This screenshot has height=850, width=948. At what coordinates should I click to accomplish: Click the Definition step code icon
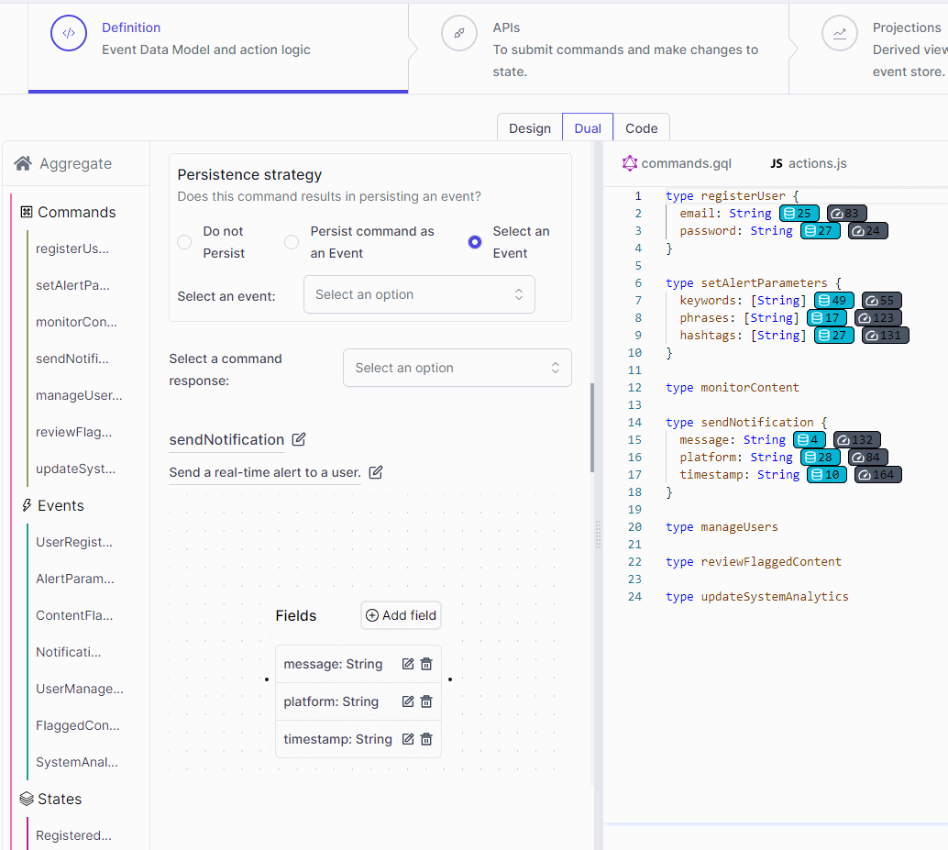coord(69,34)
